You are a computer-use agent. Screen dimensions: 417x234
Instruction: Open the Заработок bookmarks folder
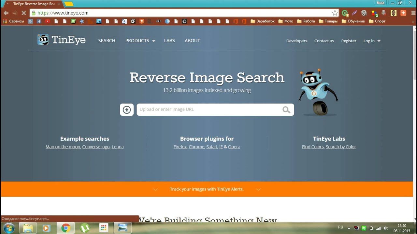263,21
